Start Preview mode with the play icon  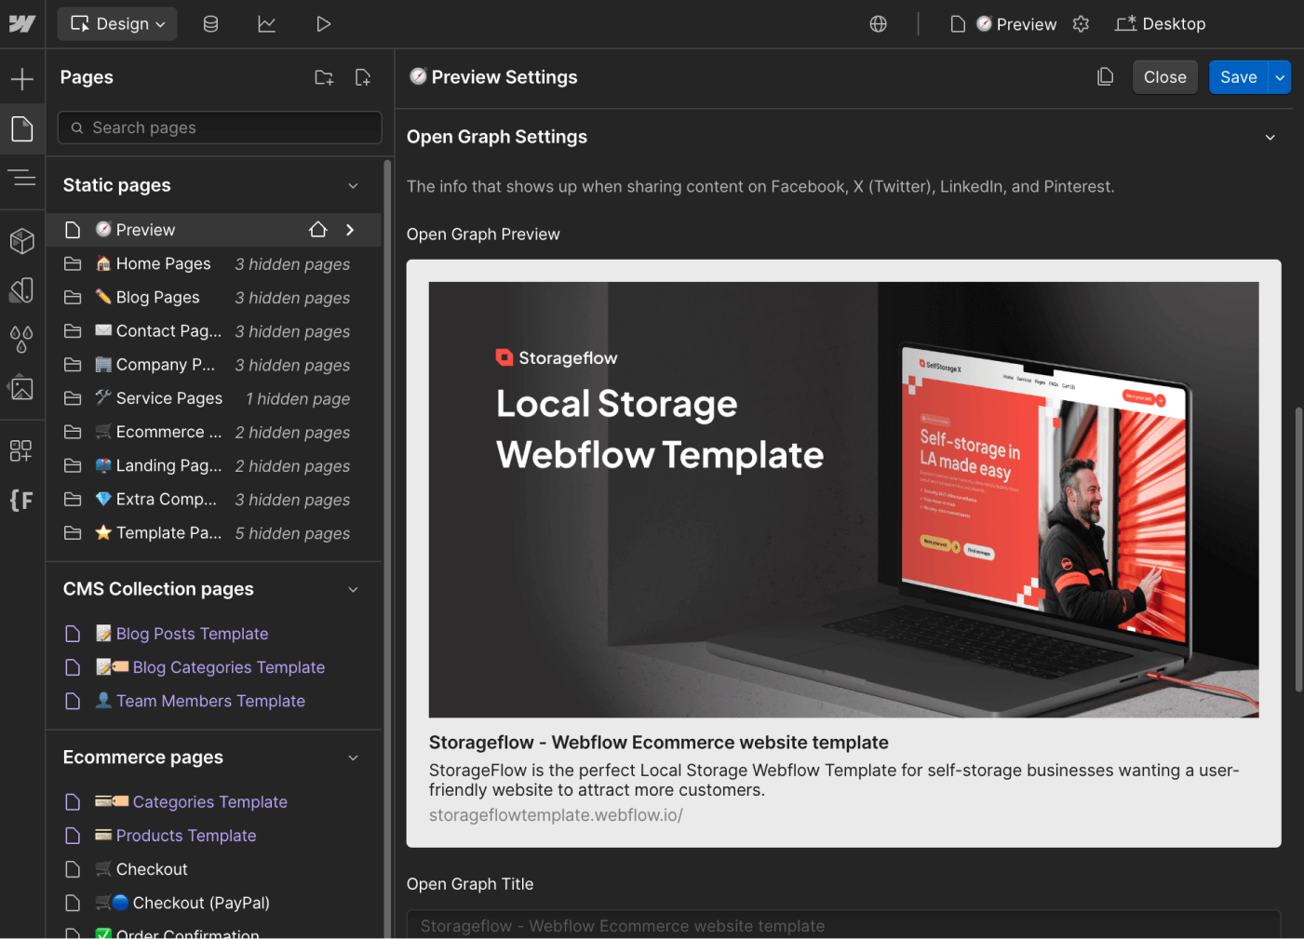[x=323, y=23]
